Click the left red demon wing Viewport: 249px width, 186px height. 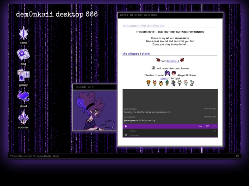(158, 60)
